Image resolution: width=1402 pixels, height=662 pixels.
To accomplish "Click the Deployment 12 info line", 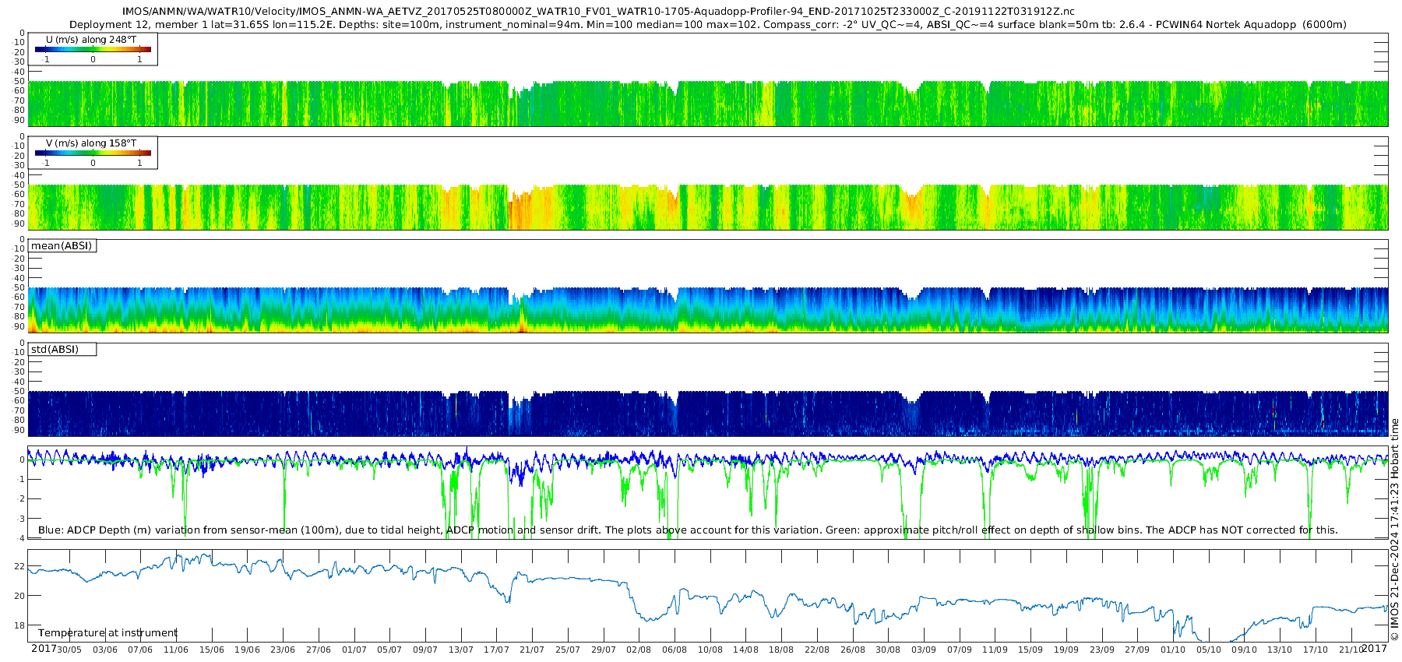I will (707, 25).
